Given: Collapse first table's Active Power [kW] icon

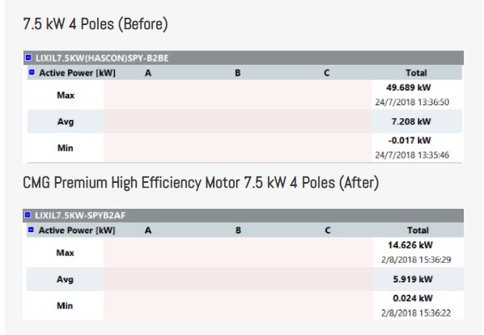Looking at the screenshot, I should click(32, 72).
